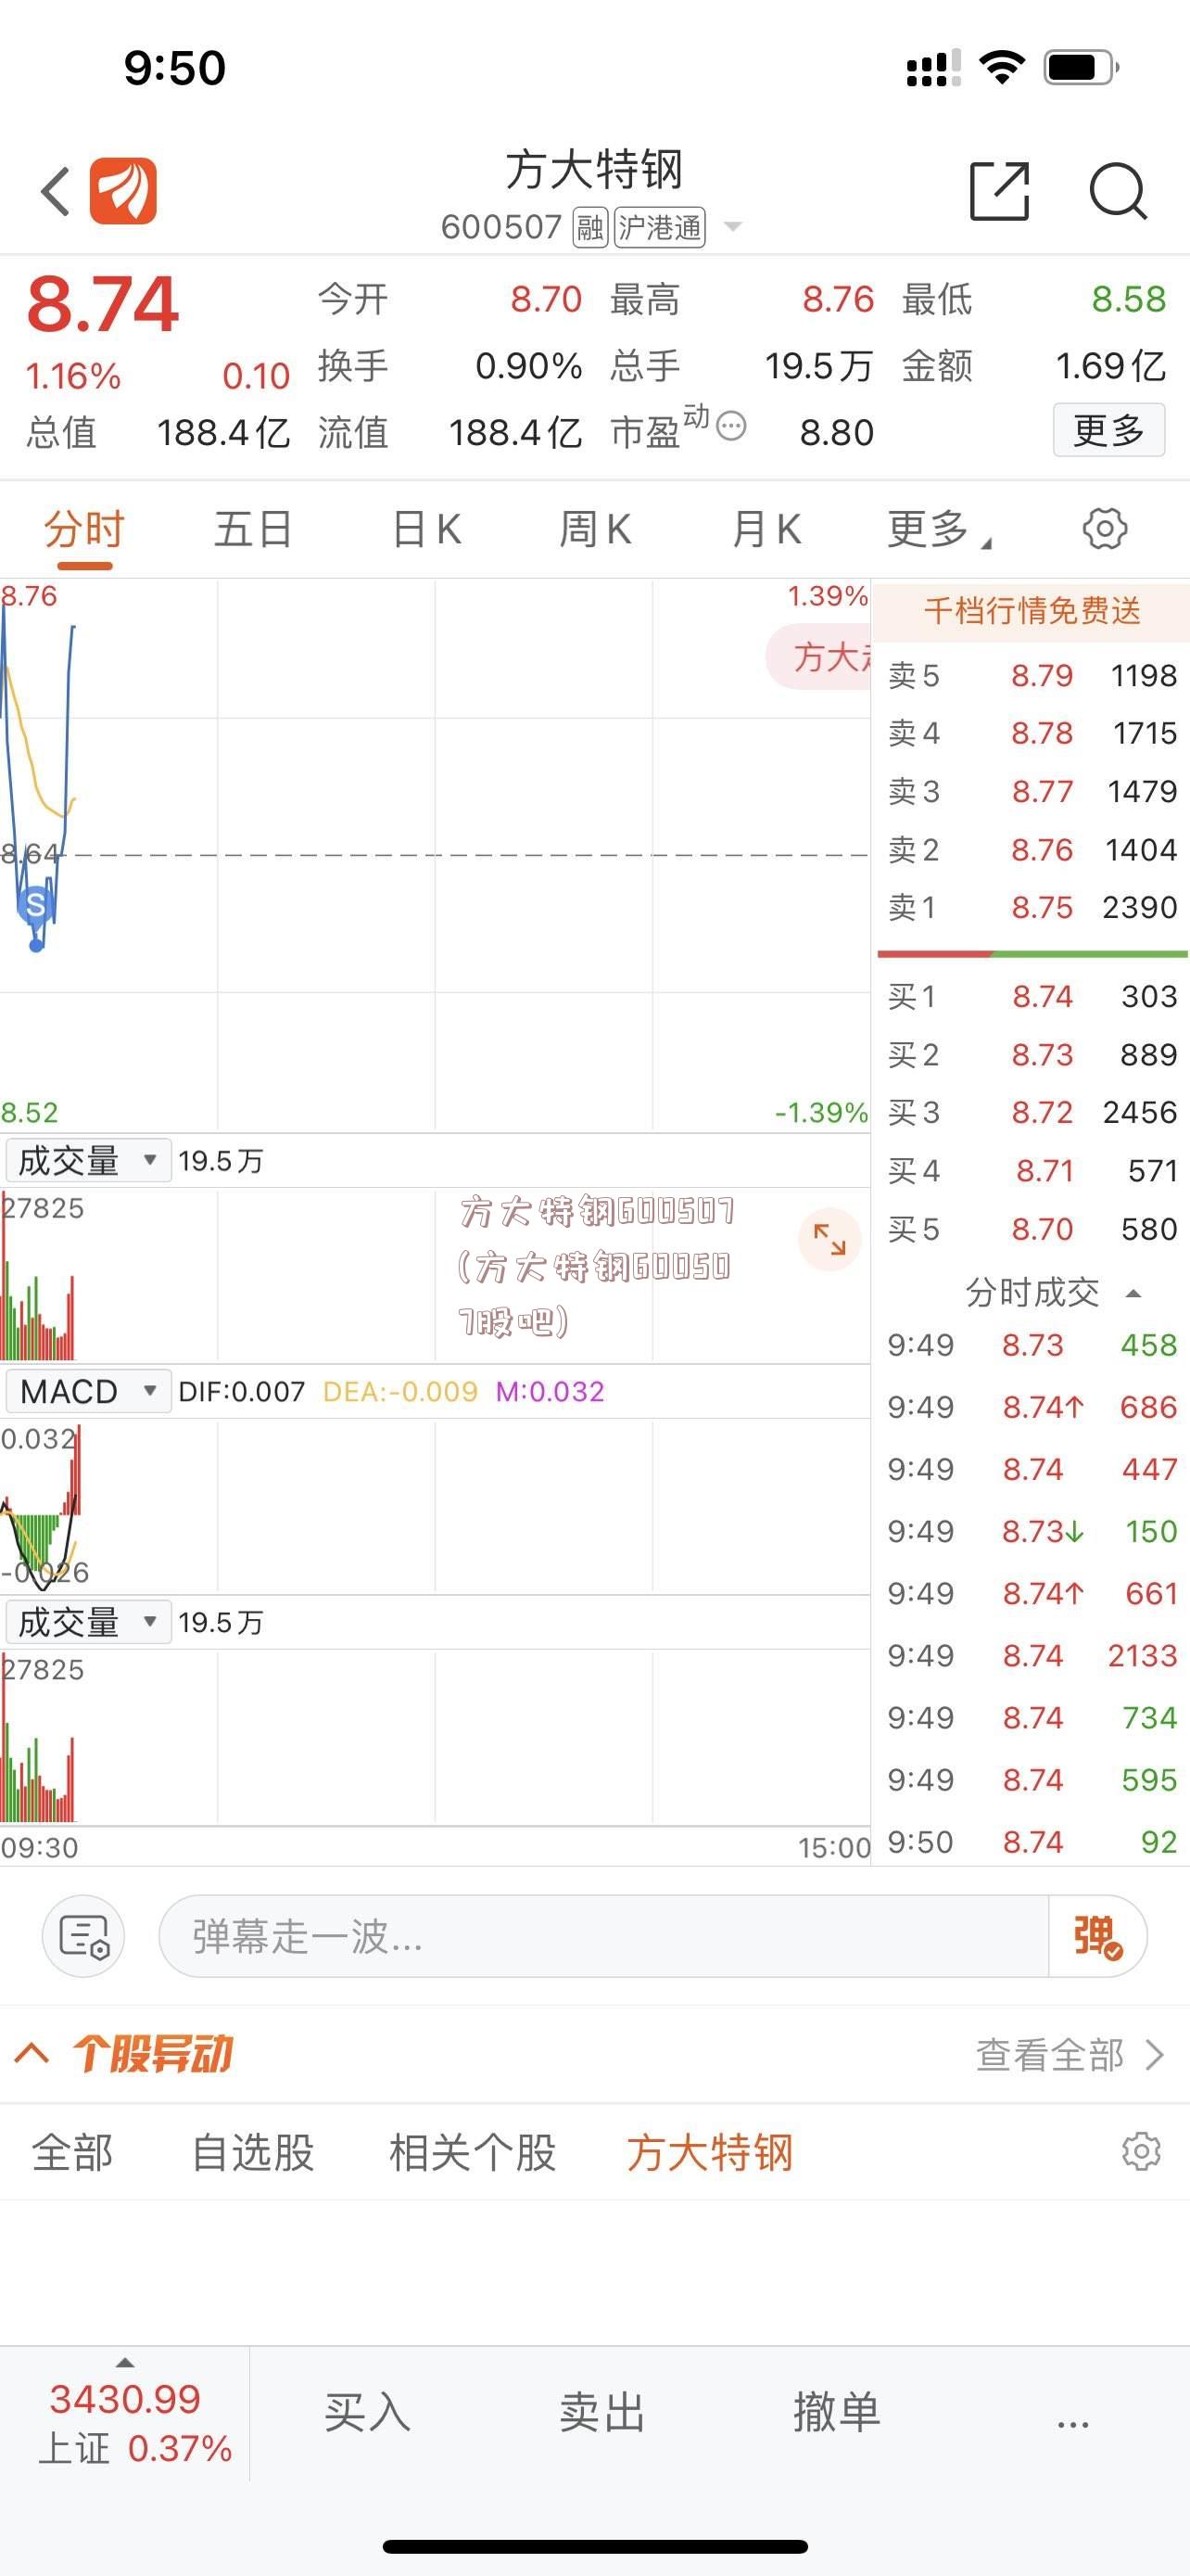1190x2576 pixels.
Task: Toggle the 弹 danmaku switch icon
Action: pyautogui.click(x=1097, y=1936)
